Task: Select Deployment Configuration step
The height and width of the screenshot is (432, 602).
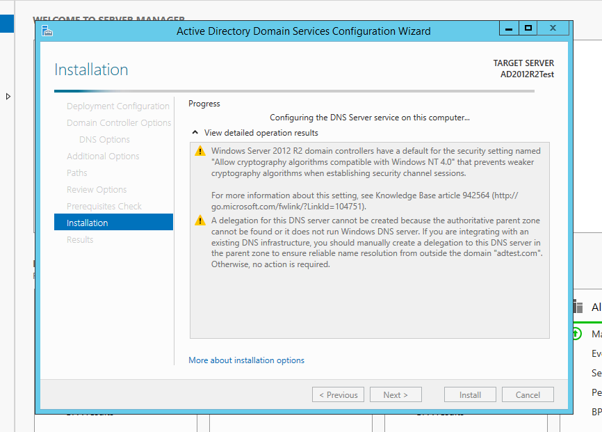Action: click(x=118, y=106)
